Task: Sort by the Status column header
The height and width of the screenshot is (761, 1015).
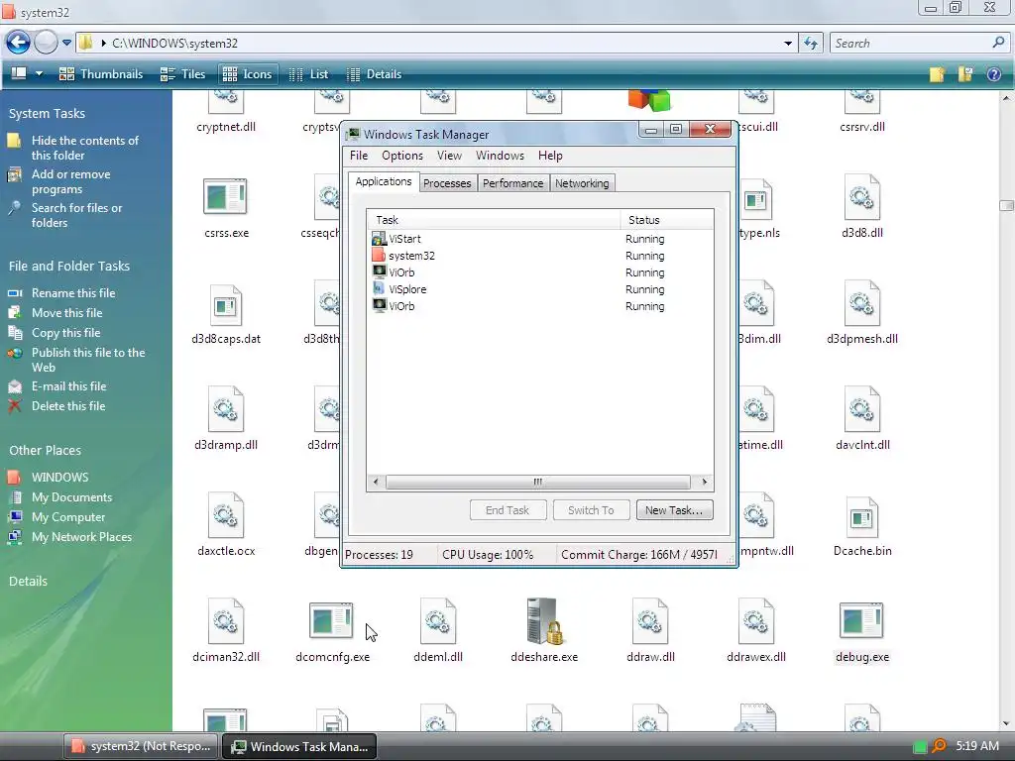Action: tap(667, 220)
